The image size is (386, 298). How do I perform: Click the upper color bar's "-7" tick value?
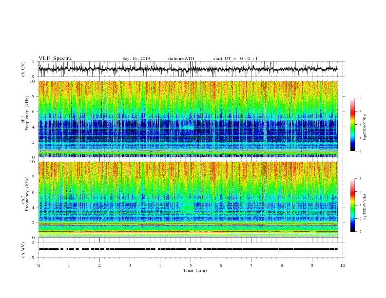pyautogui.click(x=359, y=151)
